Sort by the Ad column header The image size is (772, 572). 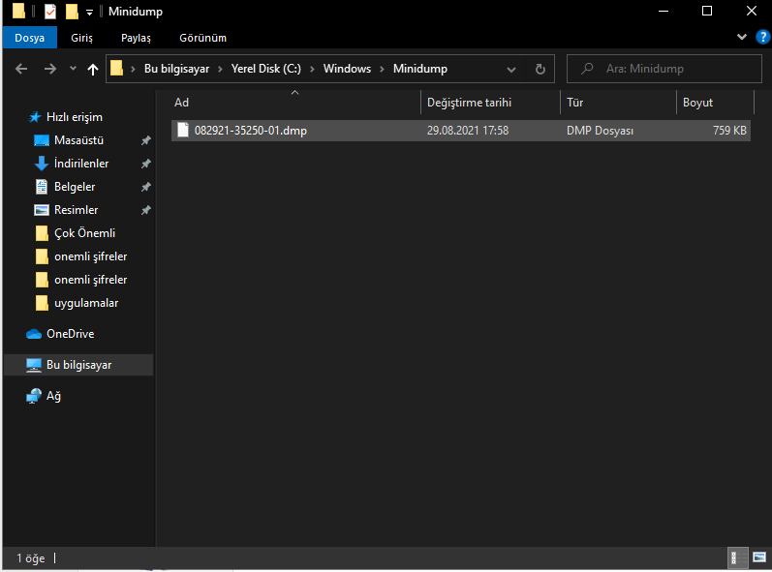tap(295, 103)
